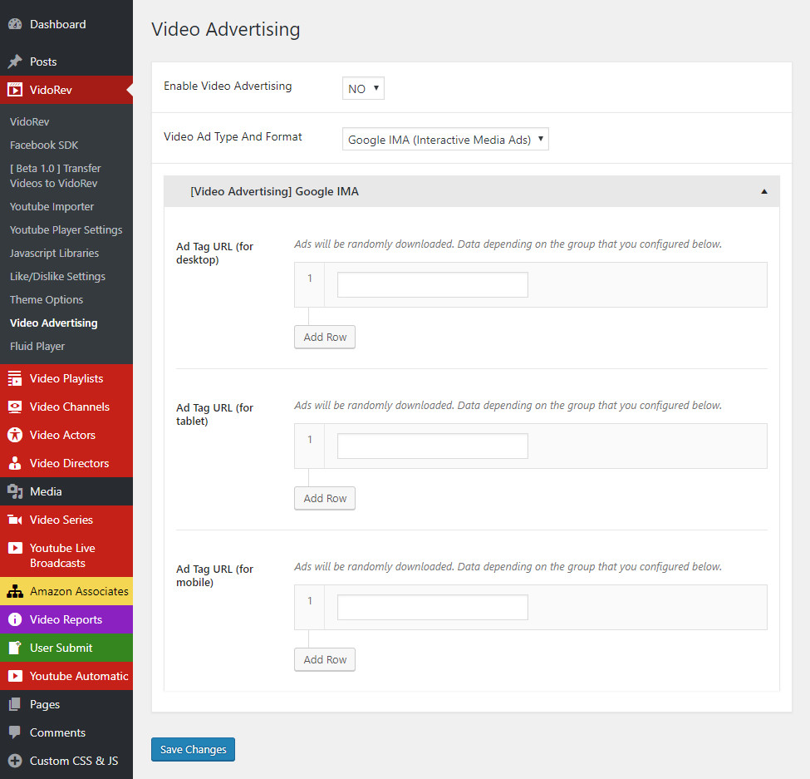This screenshot has height=779, width=810.
Task: Click the Posts pushpin icon
Action: 15,62
